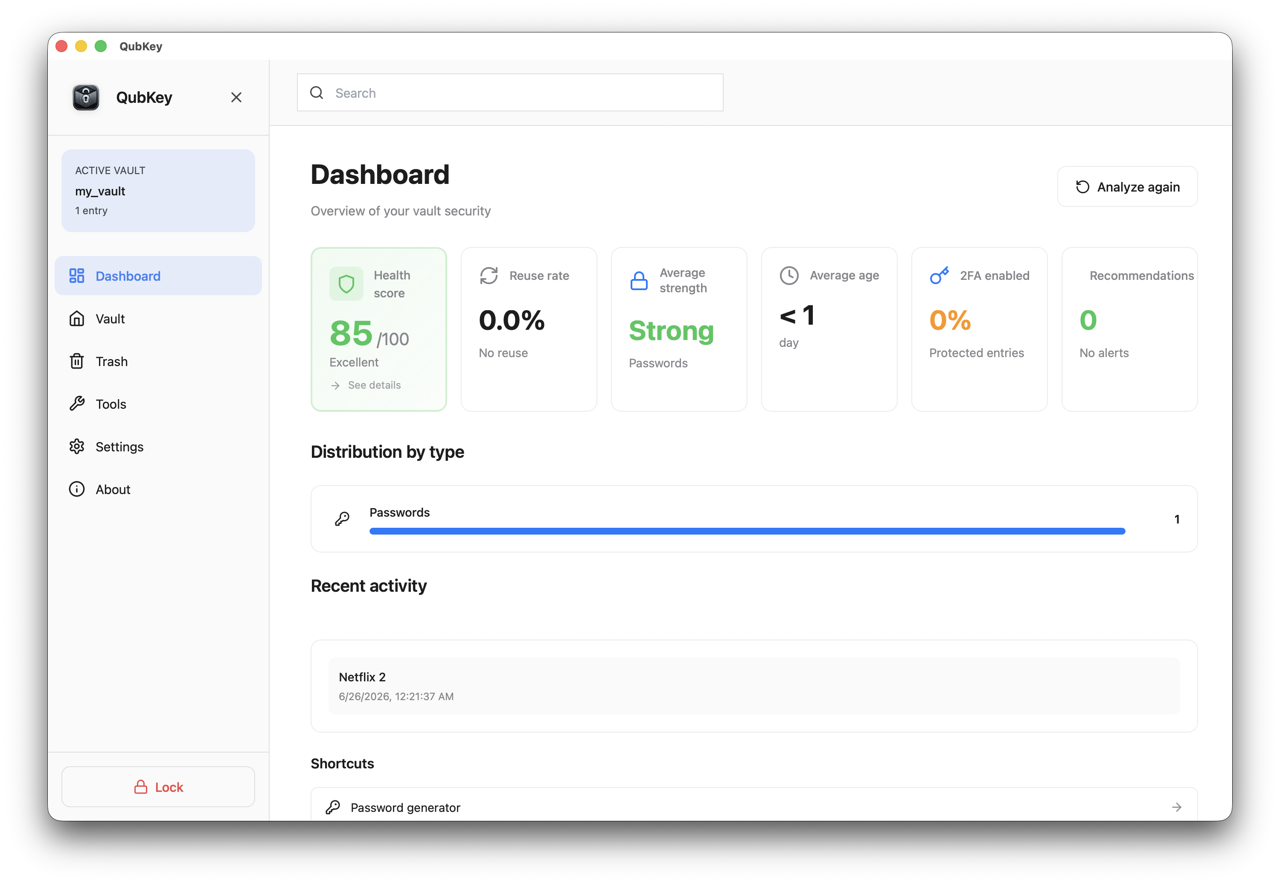Click the Tools wrench icon
This screenshot has width=1280, height=884.
[76, 404]
